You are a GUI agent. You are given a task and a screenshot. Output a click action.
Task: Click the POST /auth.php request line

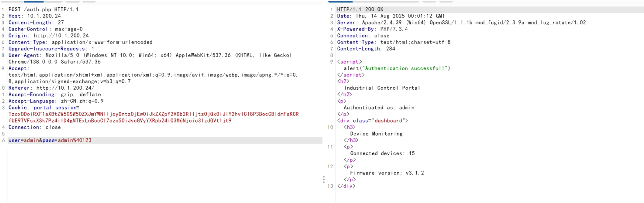click(x=43, y=9)
